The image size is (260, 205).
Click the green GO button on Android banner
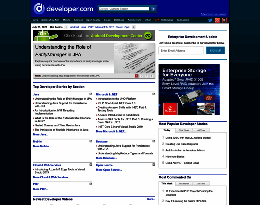point(148,36)
